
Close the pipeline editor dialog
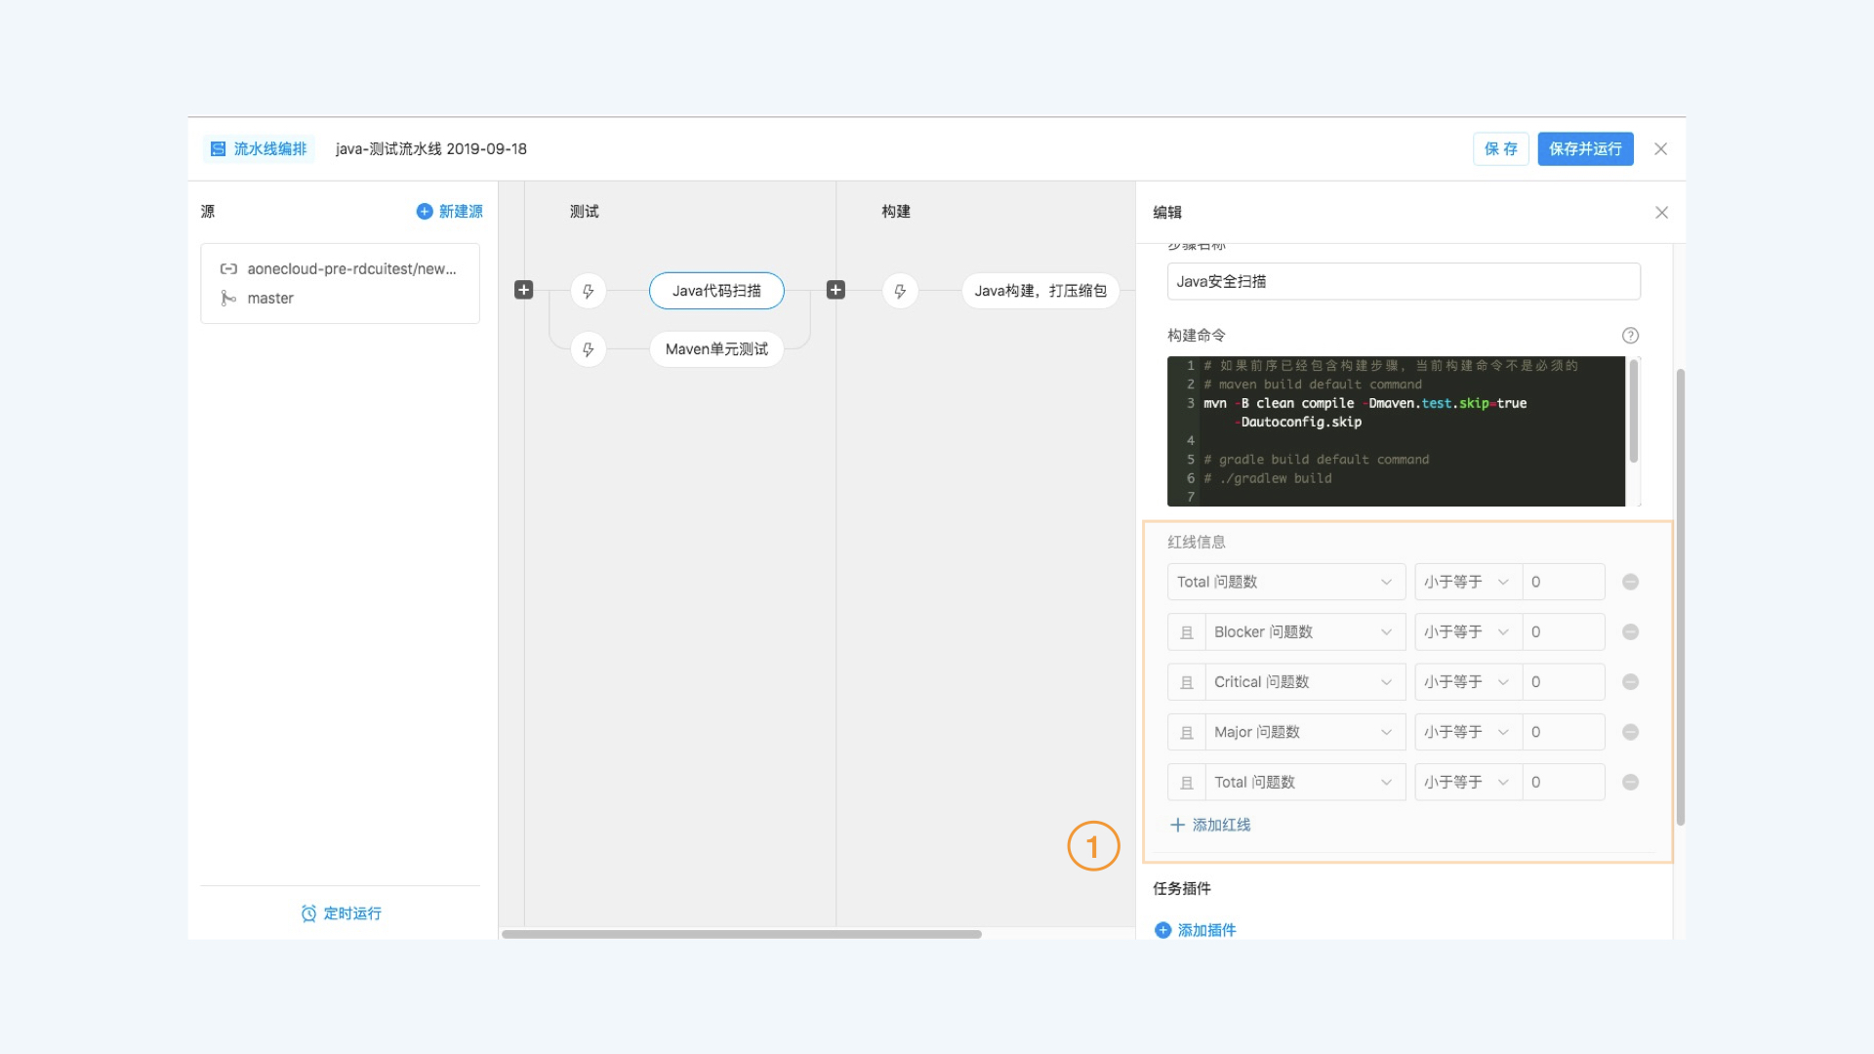coord(1660,148)
